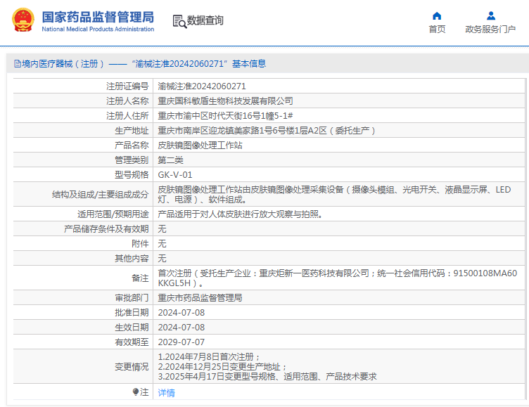Screen dimensions: 529x407
Task: Click the 注册人名称 label
Action: click(x=127, y=101)
